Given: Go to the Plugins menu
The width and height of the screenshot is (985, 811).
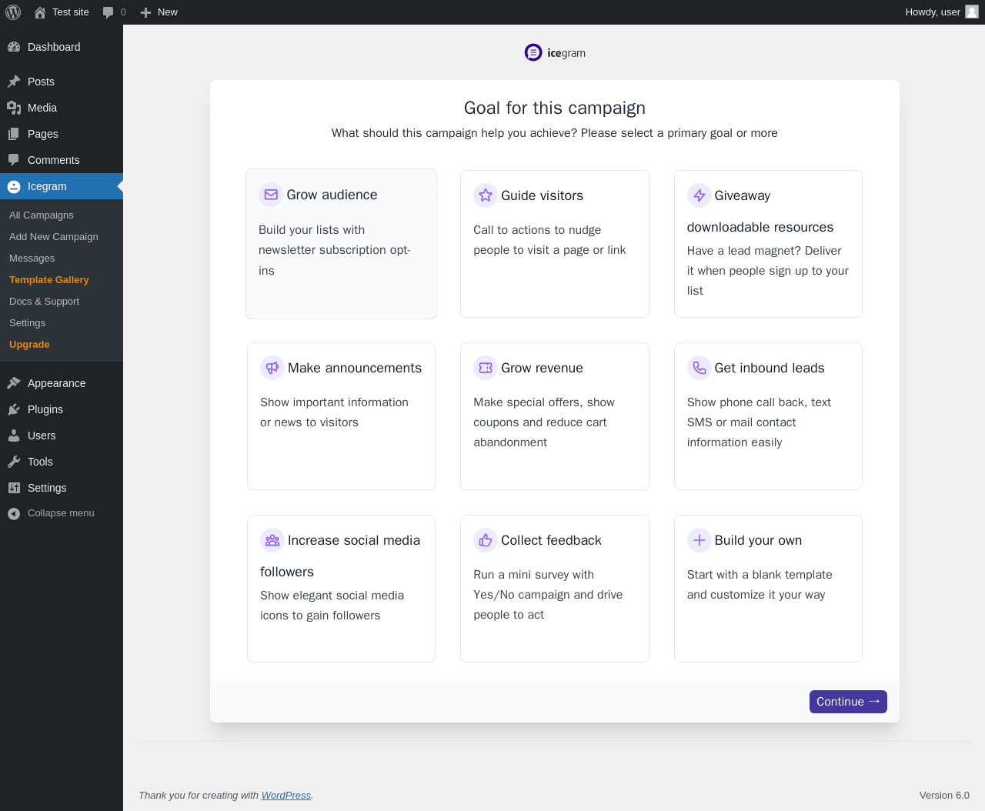Looking at the screenshot, I should click(45, 409).
